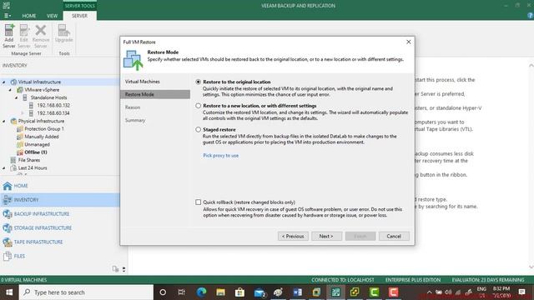534x300 pixels.
Task: Choose Staged restore option
Action: pos(199,130)
